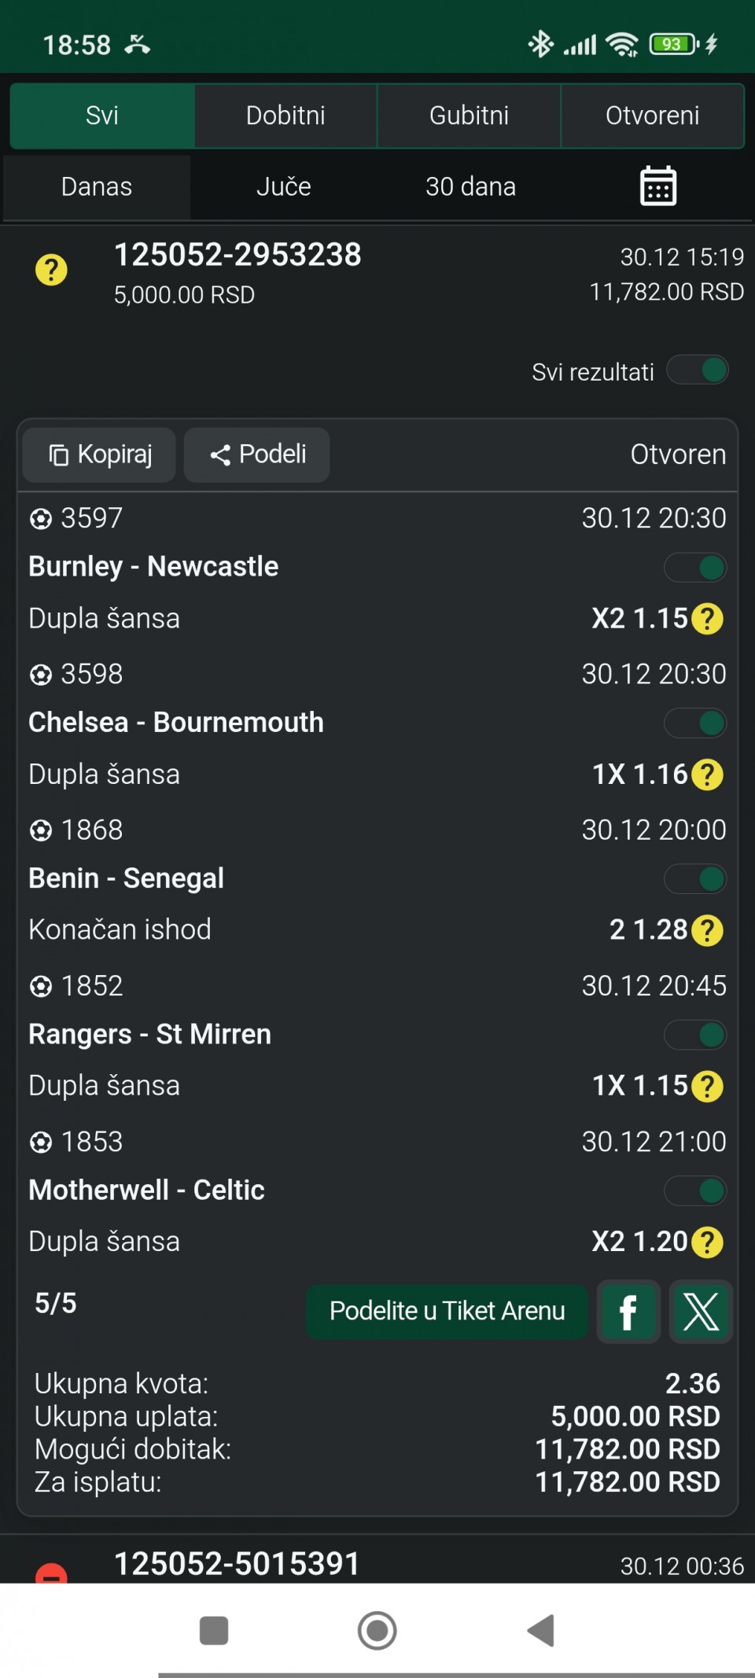
Task: Select the Otvoreni tab
Action: click(652, 116)
